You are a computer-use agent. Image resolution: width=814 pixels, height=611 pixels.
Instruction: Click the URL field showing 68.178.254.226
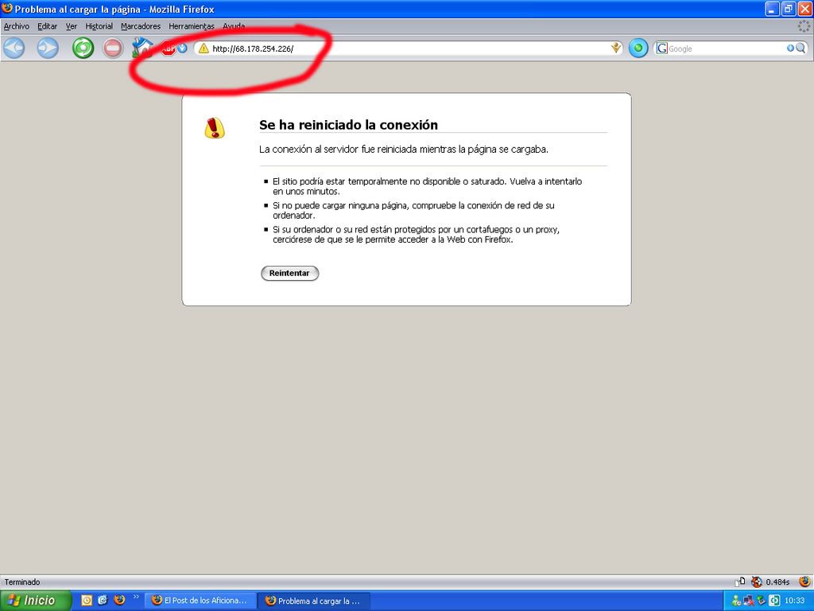coord(397,49)
